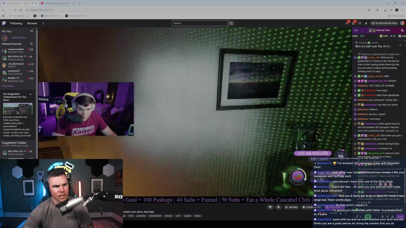
Task: Close the YouTube Channel dashboard tab
Action: click(74, 3)
